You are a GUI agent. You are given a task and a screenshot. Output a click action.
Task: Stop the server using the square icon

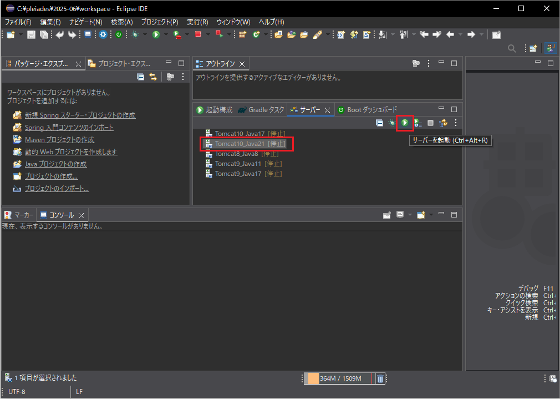click(430, 123)
